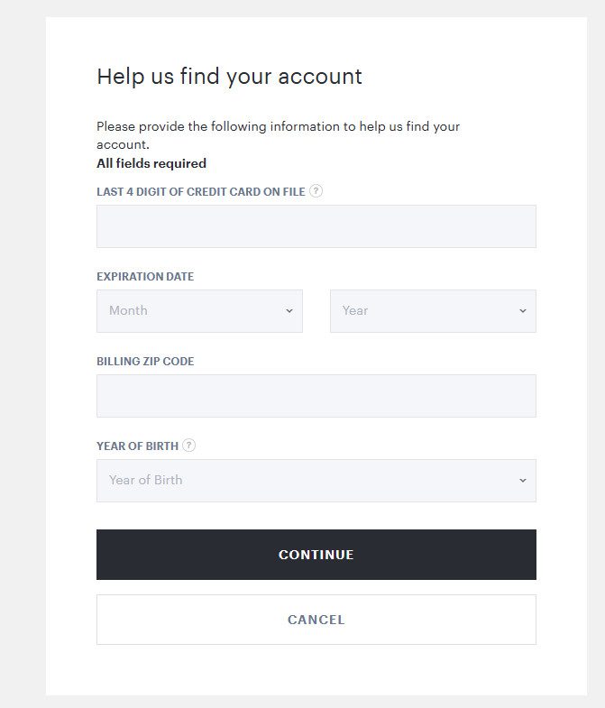
Task: Click help icon next to Year of Birth label
Action: point(188,446)
